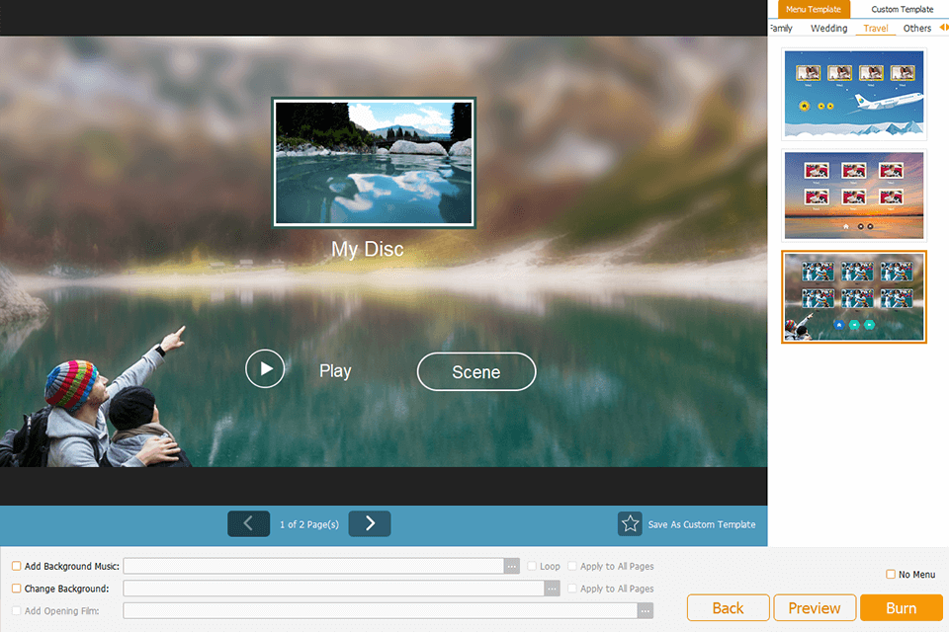
Task: Go to next page with right arrow
Action: point(369,523)
